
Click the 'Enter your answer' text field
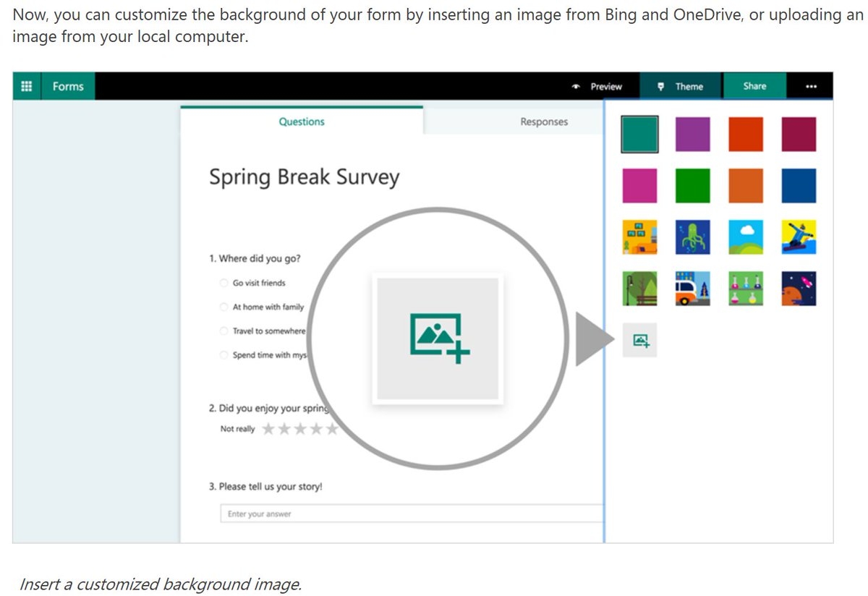pyautogui.click(x=412, y=514)
